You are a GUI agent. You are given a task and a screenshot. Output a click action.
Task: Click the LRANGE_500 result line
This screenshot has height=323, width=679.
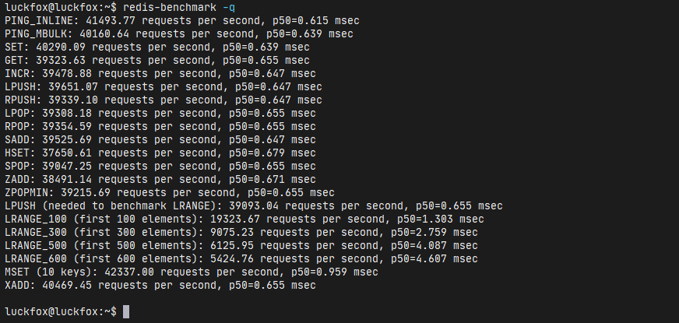241,245
